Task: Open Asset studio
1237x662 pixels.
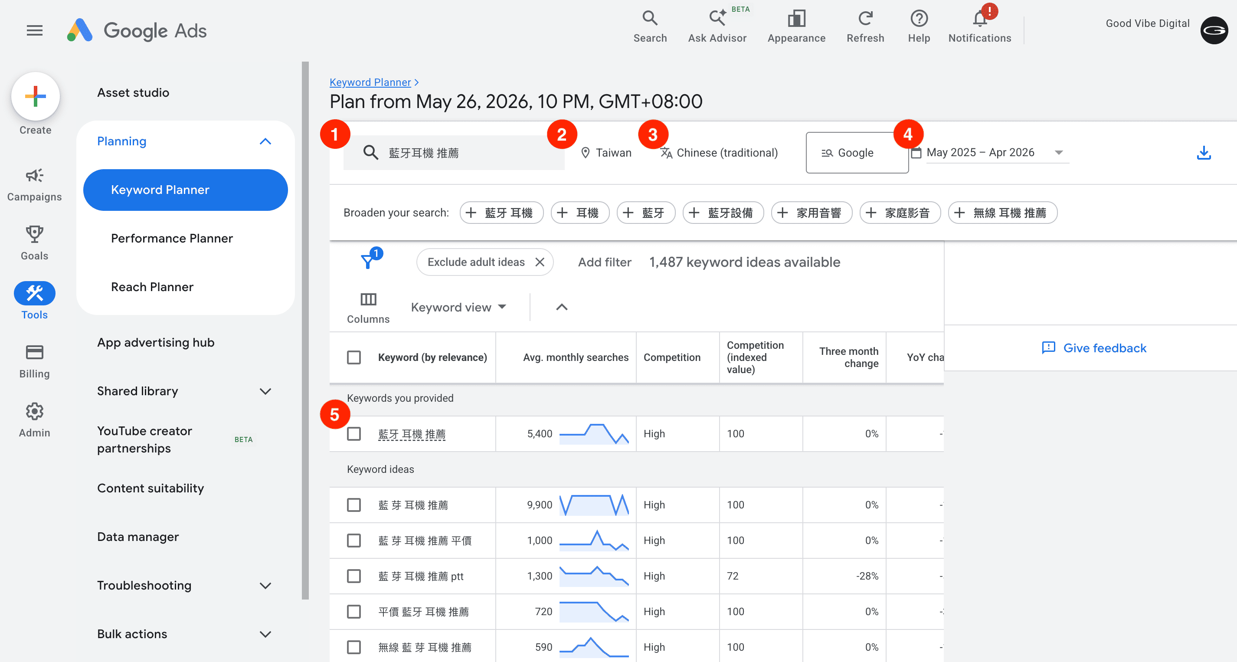Action: tap(133, 93)
